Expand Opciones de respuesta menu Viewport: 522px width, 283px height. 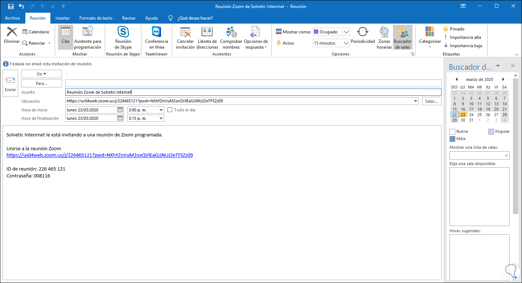[x=256, y=38]
